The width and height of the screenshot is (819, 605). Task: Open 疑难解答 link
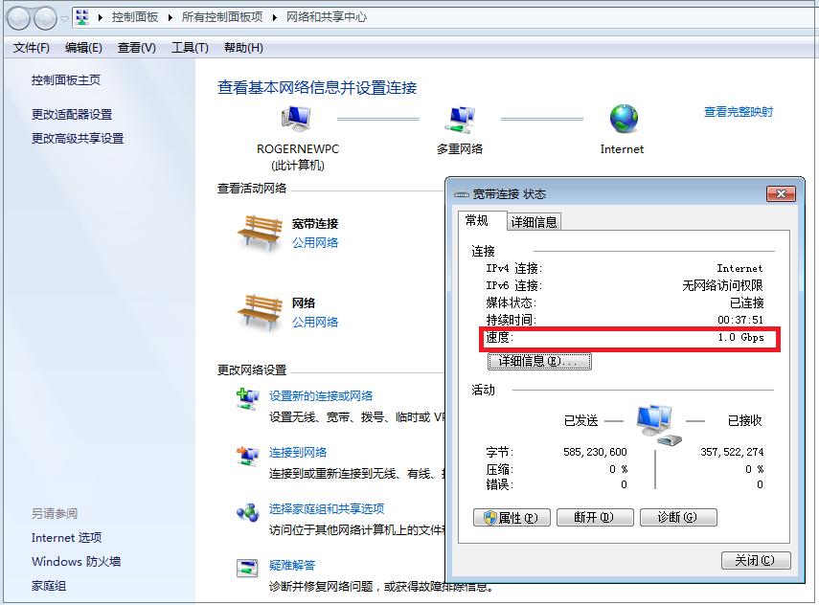tap(292, 566)
